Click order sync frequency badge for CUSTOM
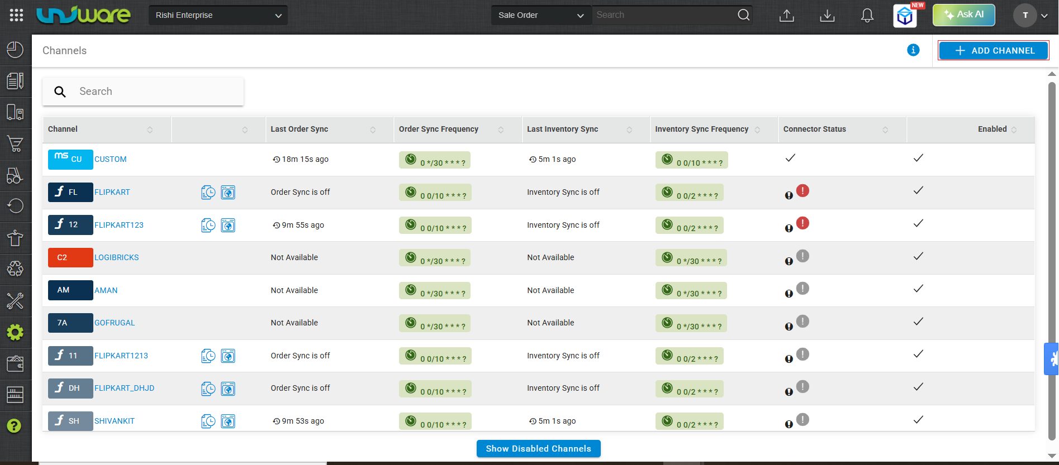Image resolution: width=1059 pixels, height=465 pixels. 435,160
